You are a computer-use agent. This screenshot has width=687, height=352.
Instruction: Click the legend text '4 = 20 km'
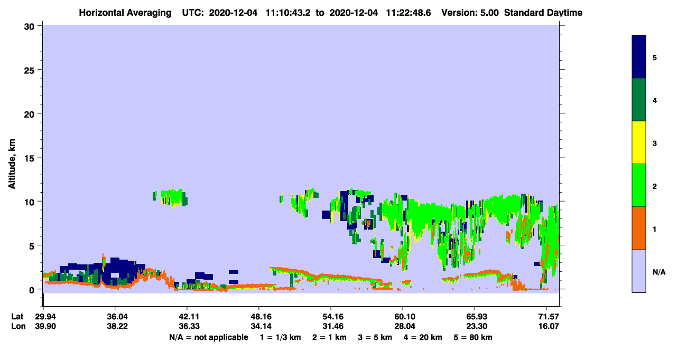422,337
